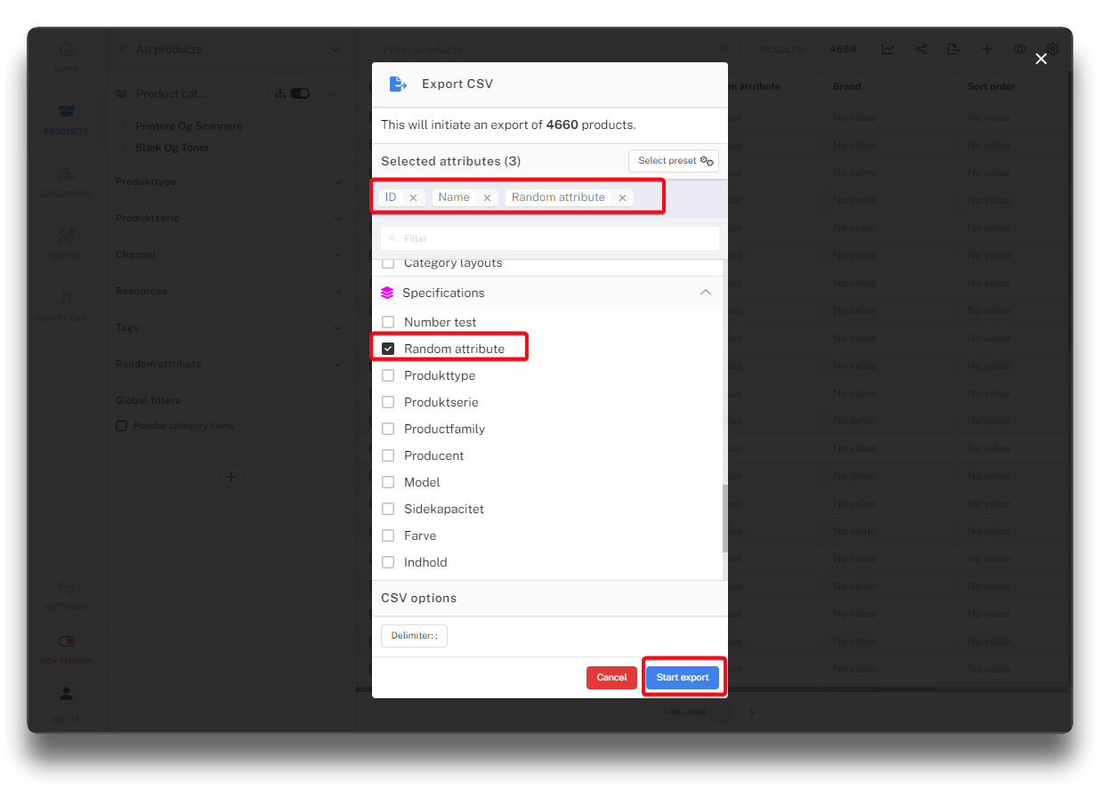Cancel the CSV export
The image size is (1100, 789).
(x=611, y=678)
